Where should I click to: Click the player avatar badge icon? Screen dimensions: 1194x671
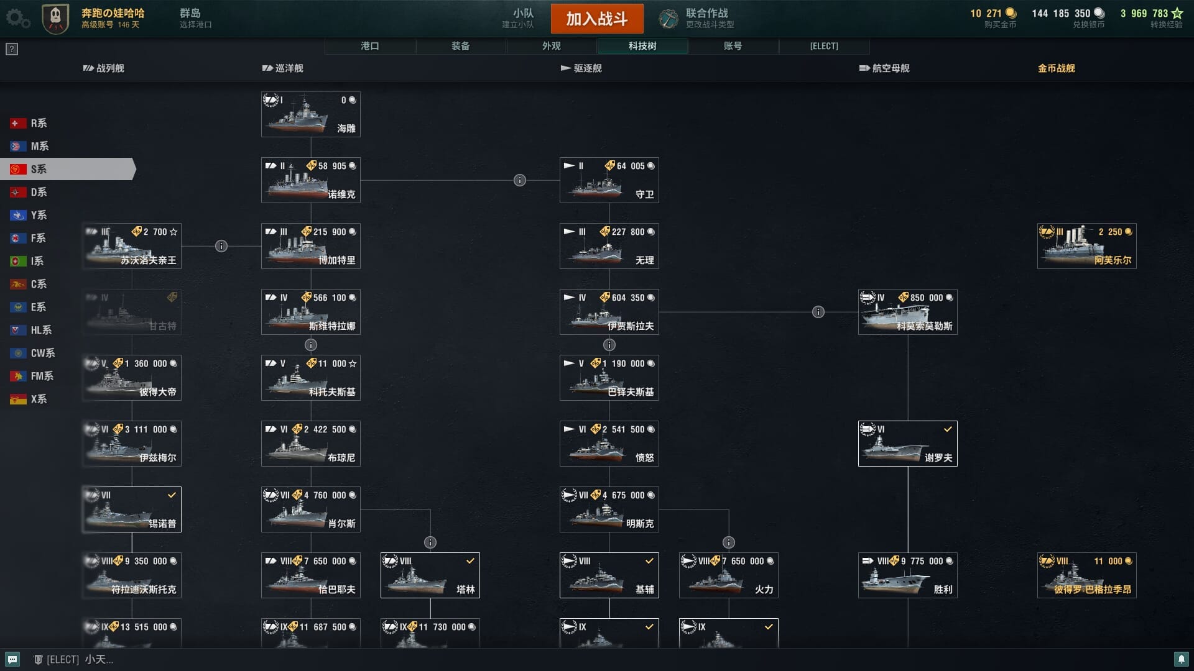55,19
